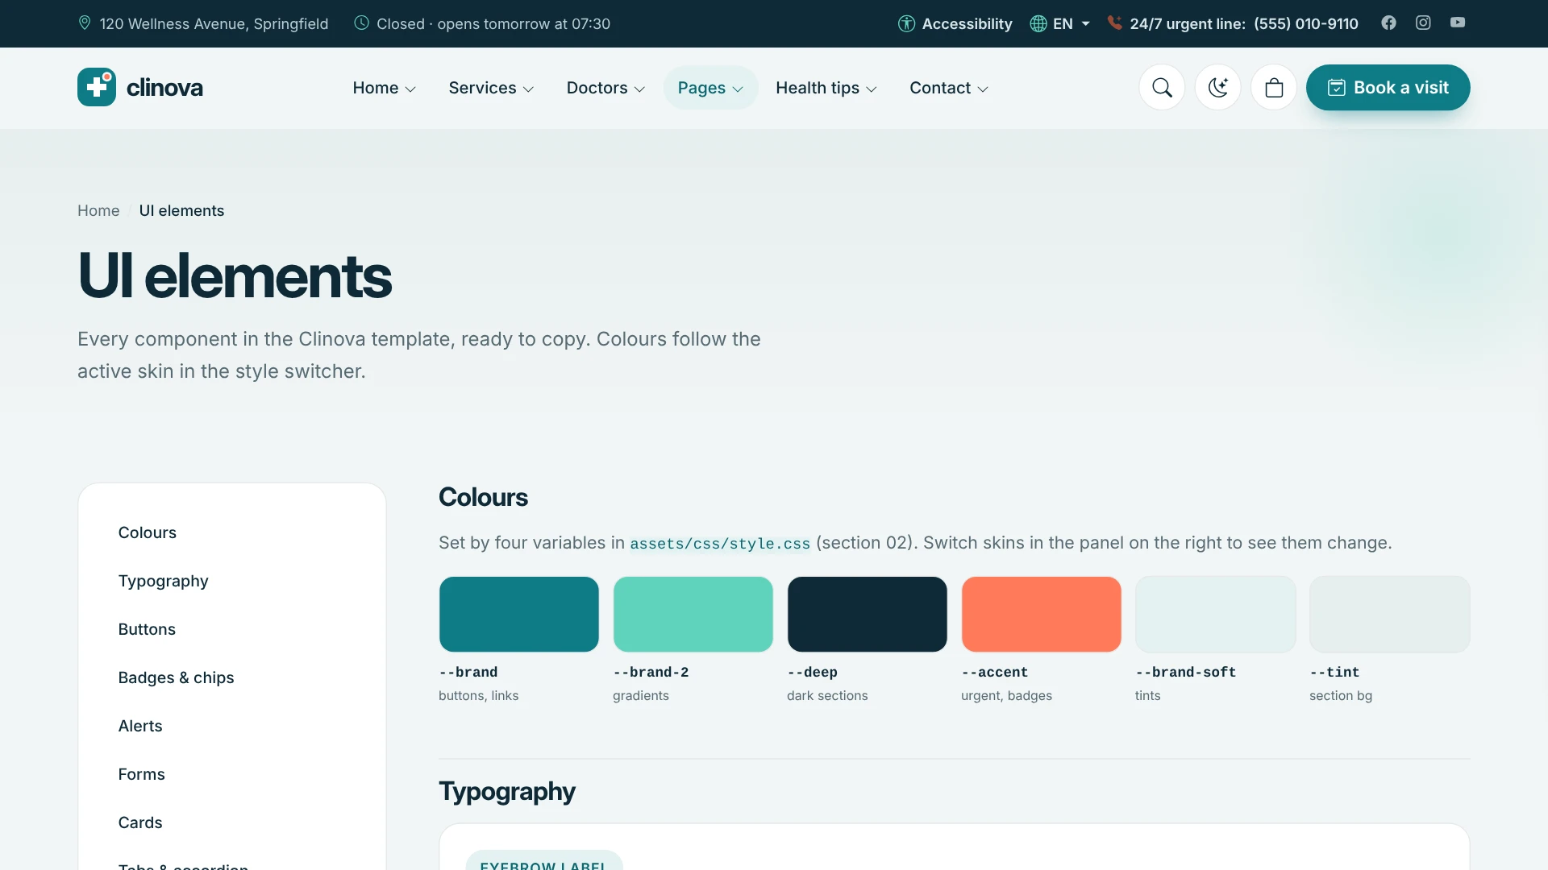Jump to Forms in sidebar
The width and height of the screenshot is (1548, 870).
tap(142, 774)
